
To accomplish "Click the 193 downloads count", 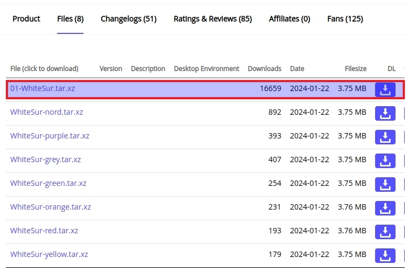I will click(274, 231).
